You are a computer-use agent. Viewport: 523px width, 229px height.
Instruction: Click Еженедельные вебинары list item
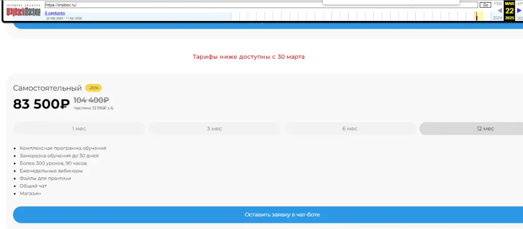click(51, 171)
